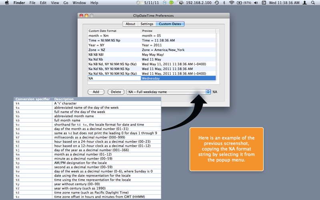Open the Go menu
The height and width of the screenshot is (200, 320).
tap(66, 3)
